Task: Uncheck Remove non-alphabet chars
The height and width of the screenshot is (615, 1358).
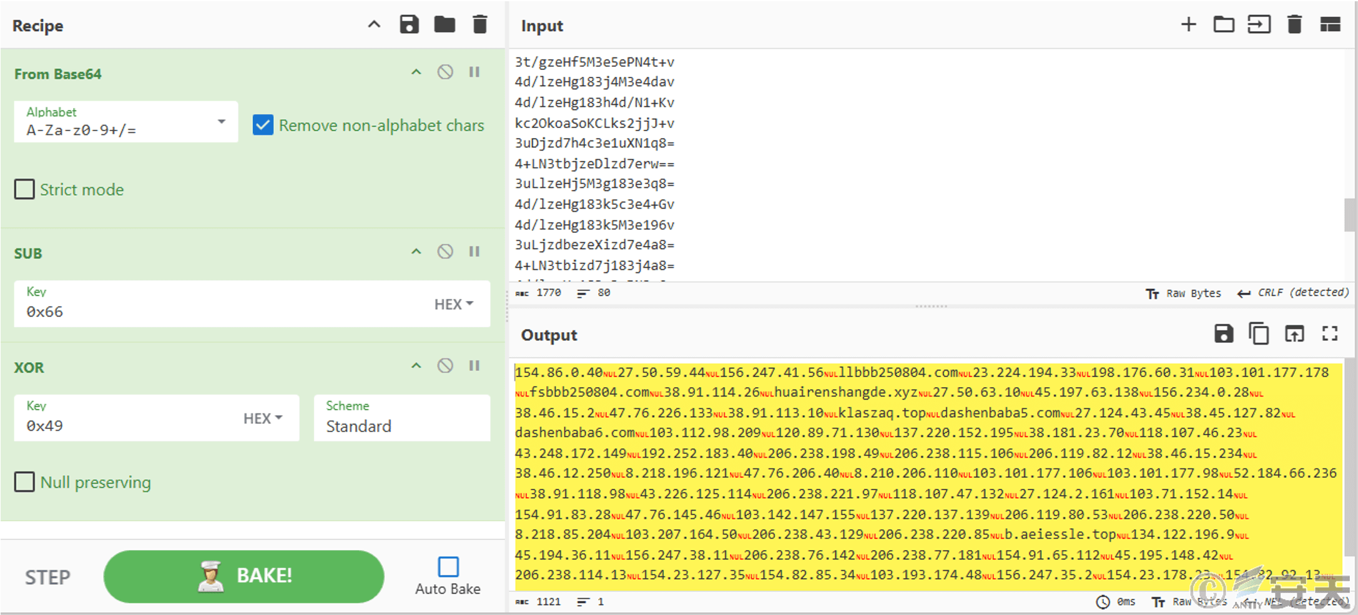Action: [263, 125]
